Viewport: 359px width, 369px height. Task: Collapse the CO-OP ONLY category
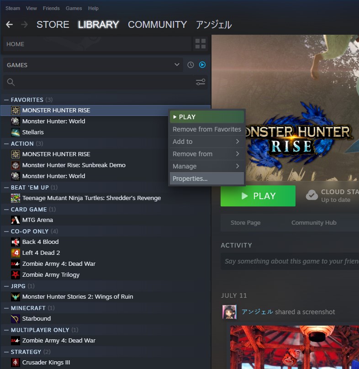tap(6, 231)
